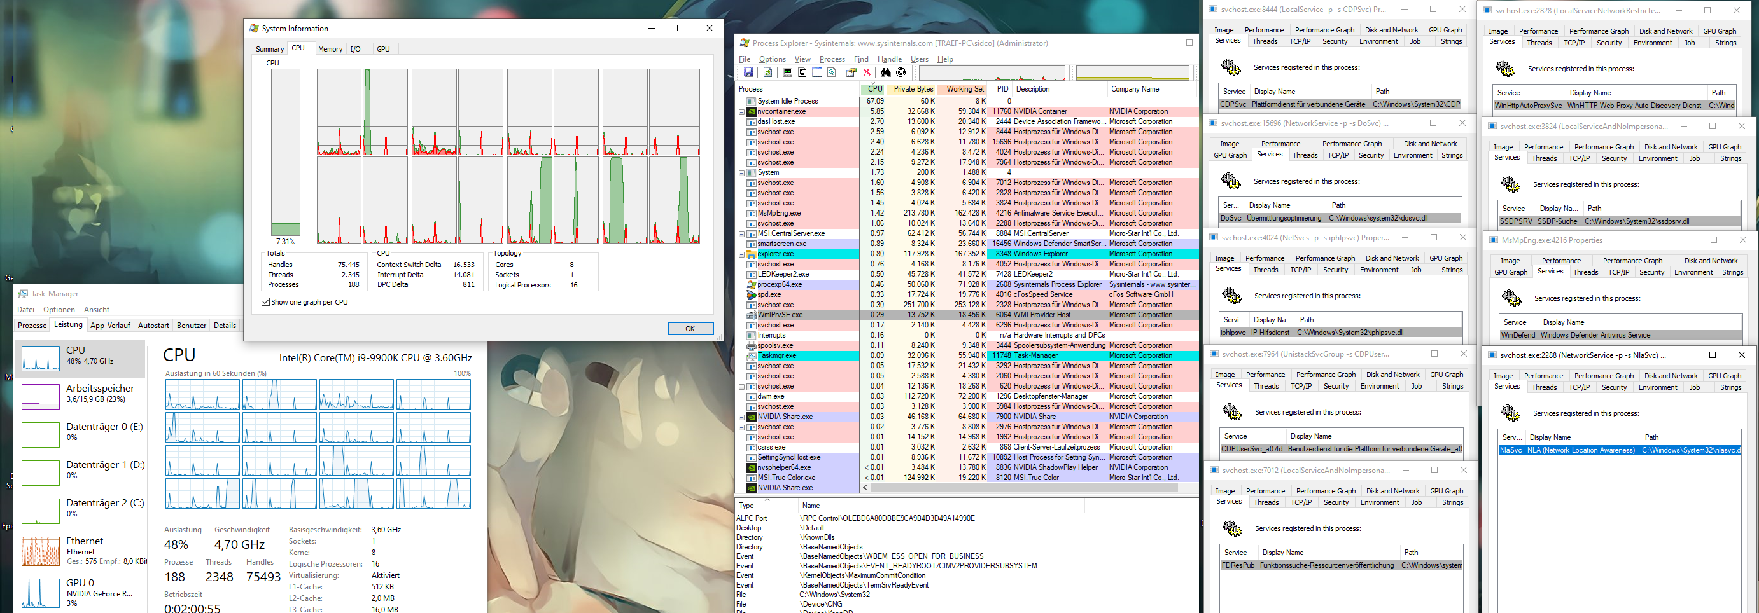Toggle Show one graph per CPU checkbox
Viewport: 1759px width, 613px height.
(x=265, y=301)
